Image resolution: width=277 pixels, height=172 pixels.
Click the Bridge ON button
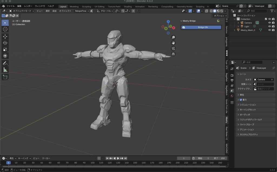point(201,27)
